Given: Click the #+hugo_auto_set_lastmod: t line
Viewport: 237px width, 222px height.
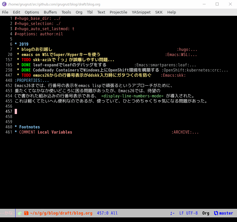Looking at the screenshot, I should (44, 29).
